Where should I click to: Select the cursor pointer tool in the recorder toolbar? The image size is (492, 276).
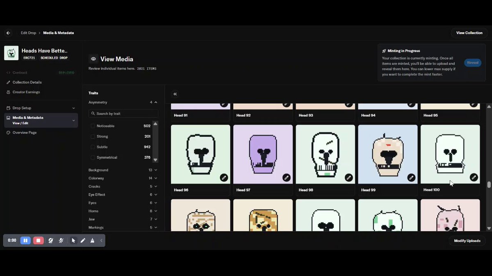[x=73, y=240]
